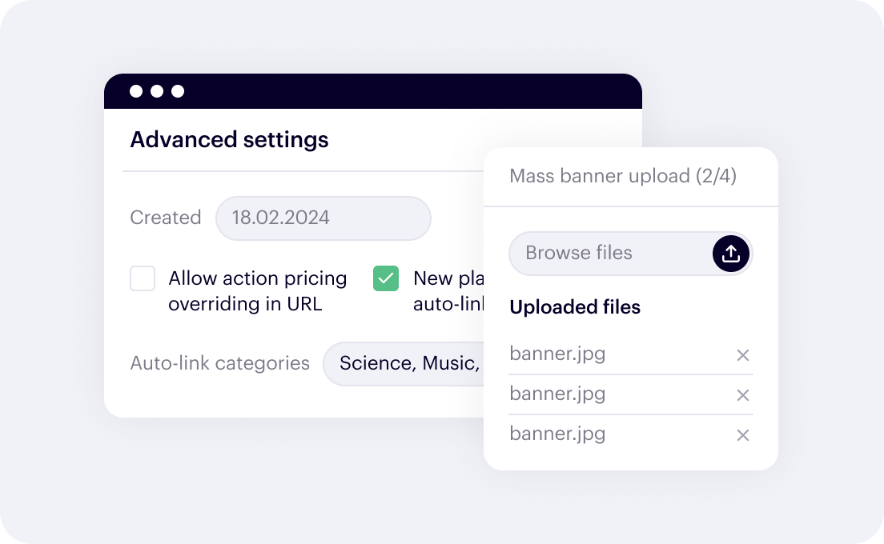Click the Browse files input field
Viewport: 884px width, 544px height.
pyautogui.click(x=609, y=254)
